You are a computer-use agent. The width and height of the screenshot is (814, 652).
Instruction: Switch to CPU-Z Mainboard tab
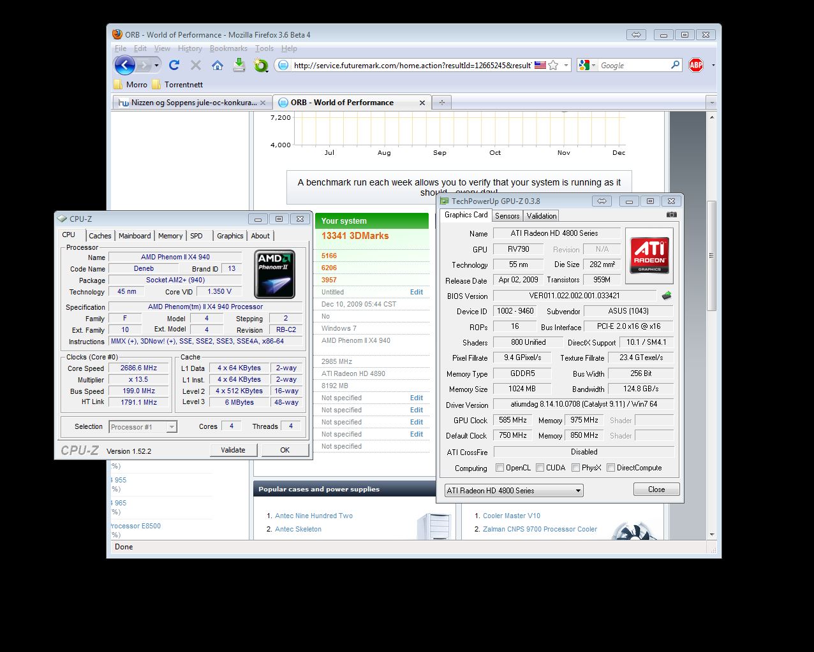pyautogui.click(x=135, y=236)
